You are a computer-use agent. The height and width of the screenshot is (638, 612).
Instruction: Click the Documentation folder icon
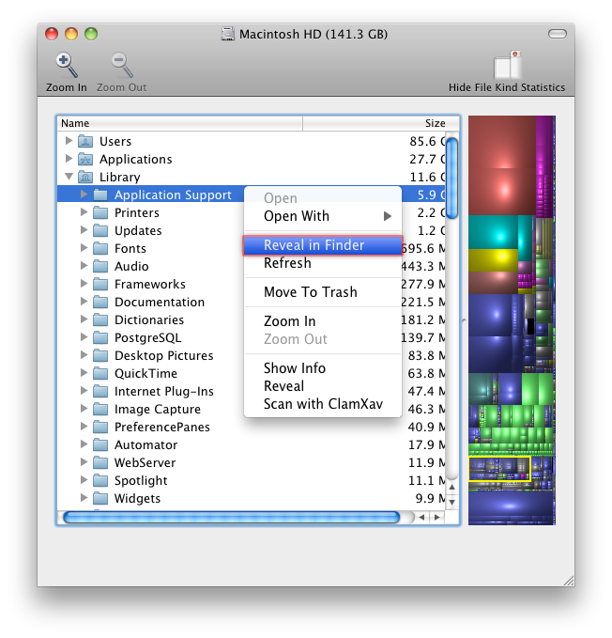coord(100,302)
